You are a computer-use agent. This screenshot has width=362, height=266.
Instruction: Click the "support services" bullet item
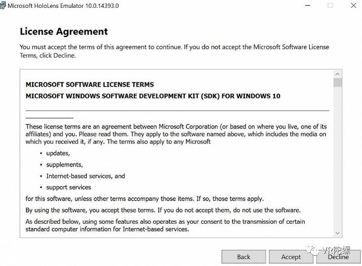pos(69,187)
